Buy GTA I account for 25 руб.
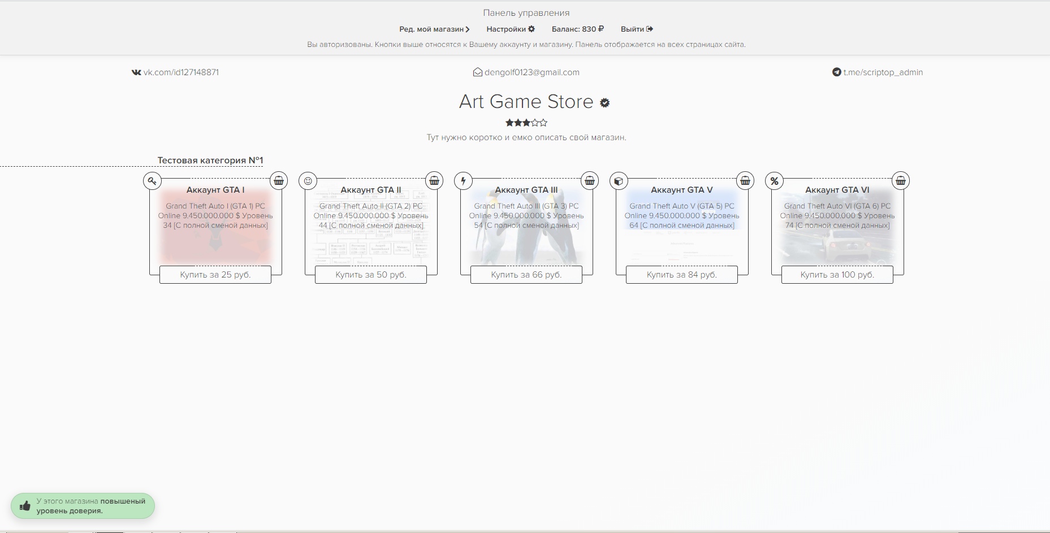Viewport: 1050px width, 533px height. click(x=215, y=275)
